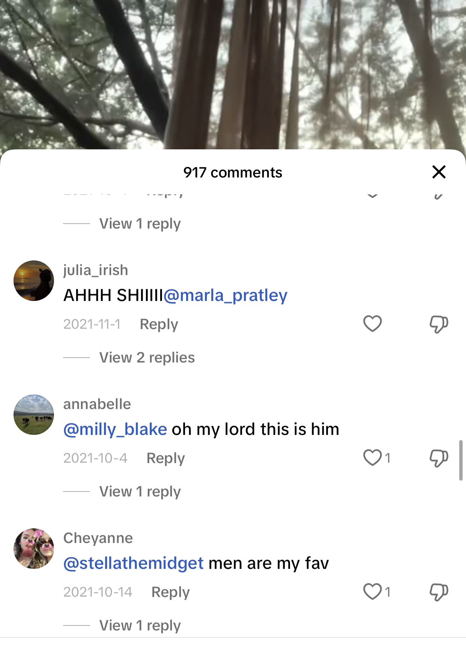Open the @marla_pratley mention

point(225,296)
